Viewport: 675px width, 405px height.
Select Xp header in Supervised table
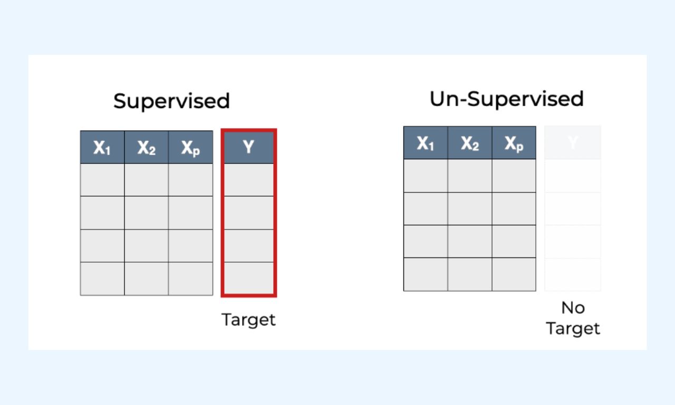pos(190,147)
